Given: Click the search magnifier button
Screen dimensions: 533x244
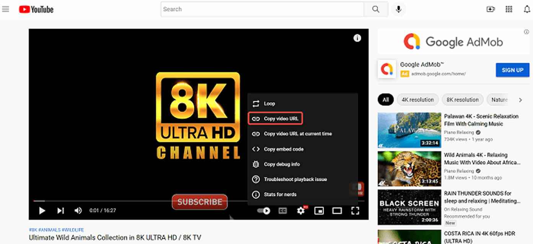Looking at the screenshot, I should point(376,9).
